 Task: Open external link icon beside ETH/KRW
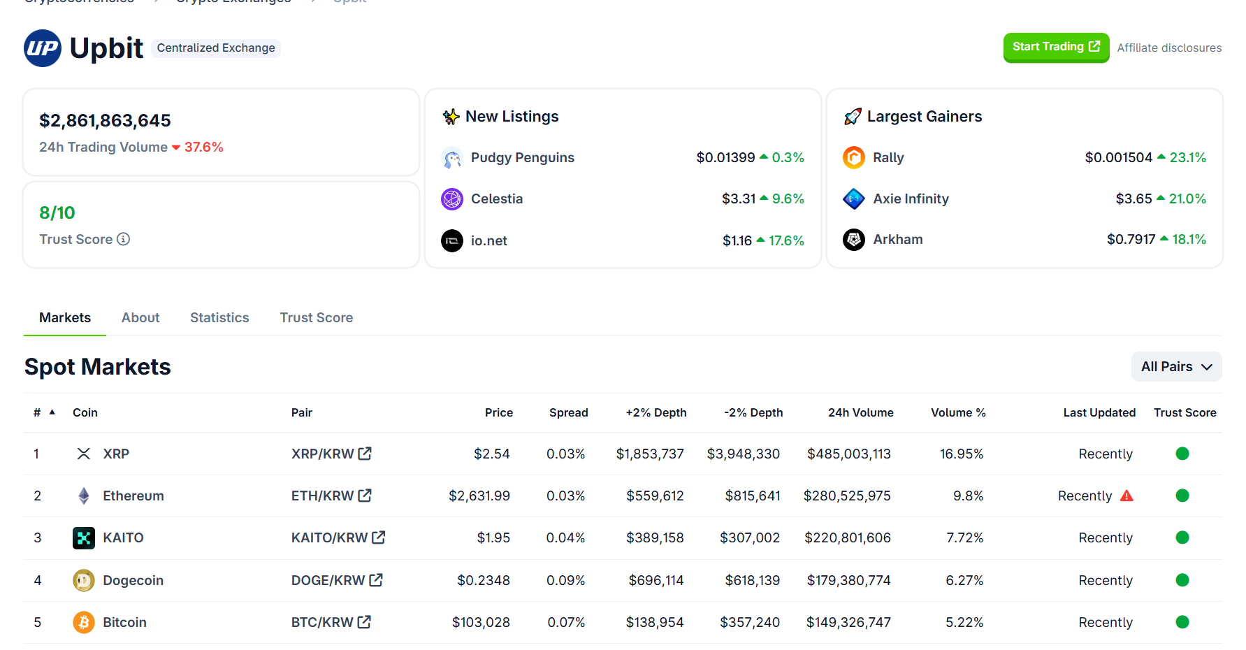point(365,496)
